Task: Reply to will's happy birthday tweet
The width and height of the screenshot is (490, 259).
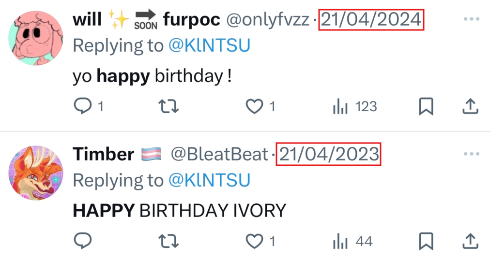Action: pyautogui.click(x=82, y=106)
